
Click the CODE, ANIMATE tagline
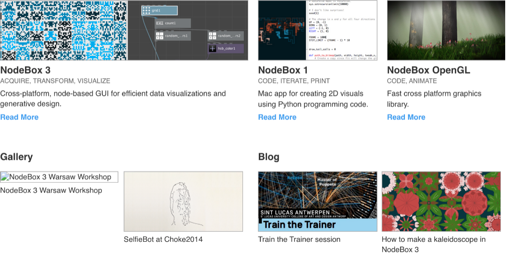pos(412,81)
